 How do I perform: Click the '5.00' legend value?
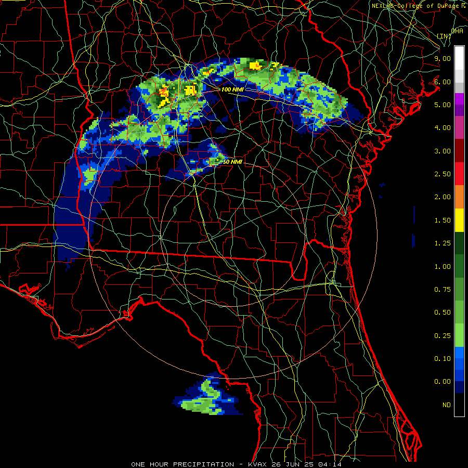(443, 105)
